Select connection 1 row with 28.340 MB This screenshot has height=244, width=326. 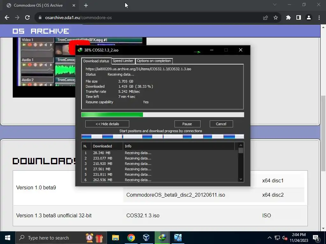[x=160, y=153]
